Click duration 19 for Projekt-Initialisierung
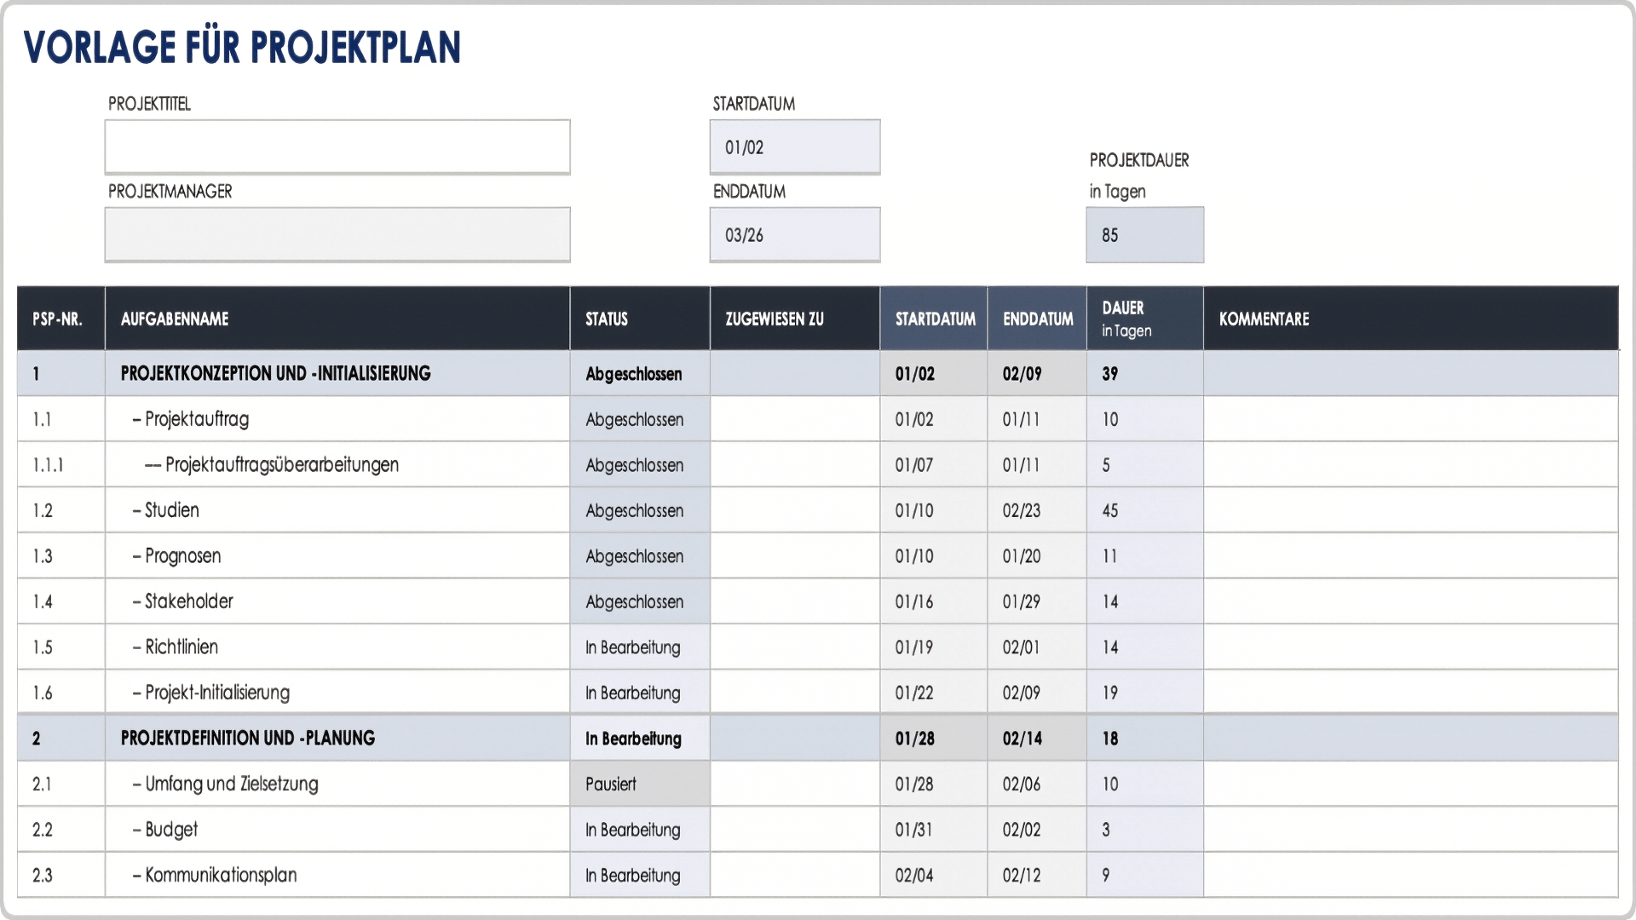The width and height of the screenshot is (1636, 920). [1144, 693]
